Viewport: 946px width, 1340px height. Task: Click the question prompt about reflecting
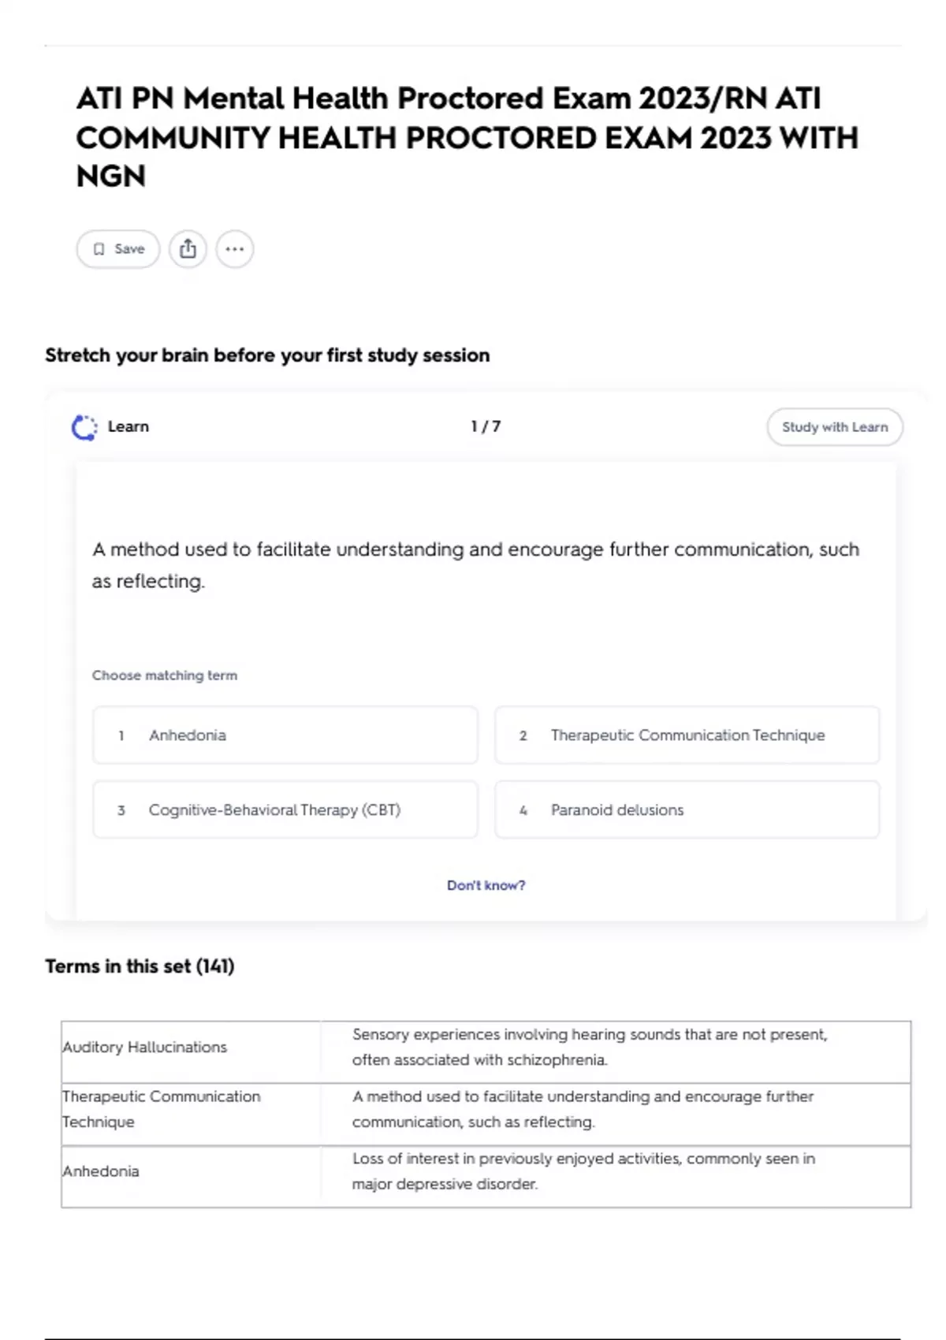coord(475,565)
